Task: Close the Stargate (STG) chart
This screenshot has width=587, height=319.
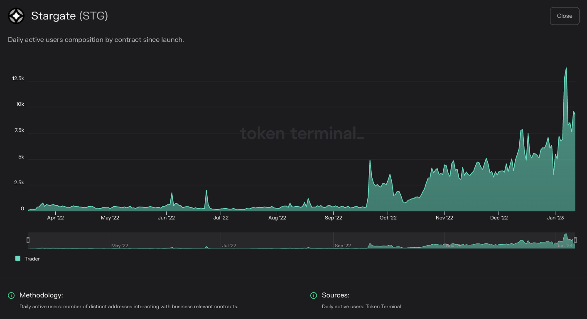Action: (565, 16)
